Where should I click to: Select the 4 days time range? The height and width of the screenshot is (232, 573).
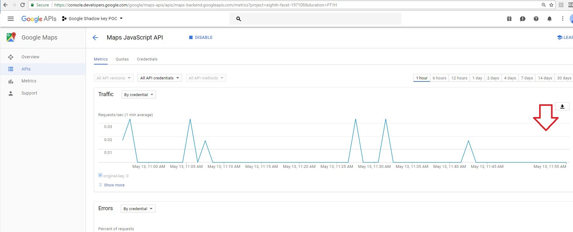[510, 78]
